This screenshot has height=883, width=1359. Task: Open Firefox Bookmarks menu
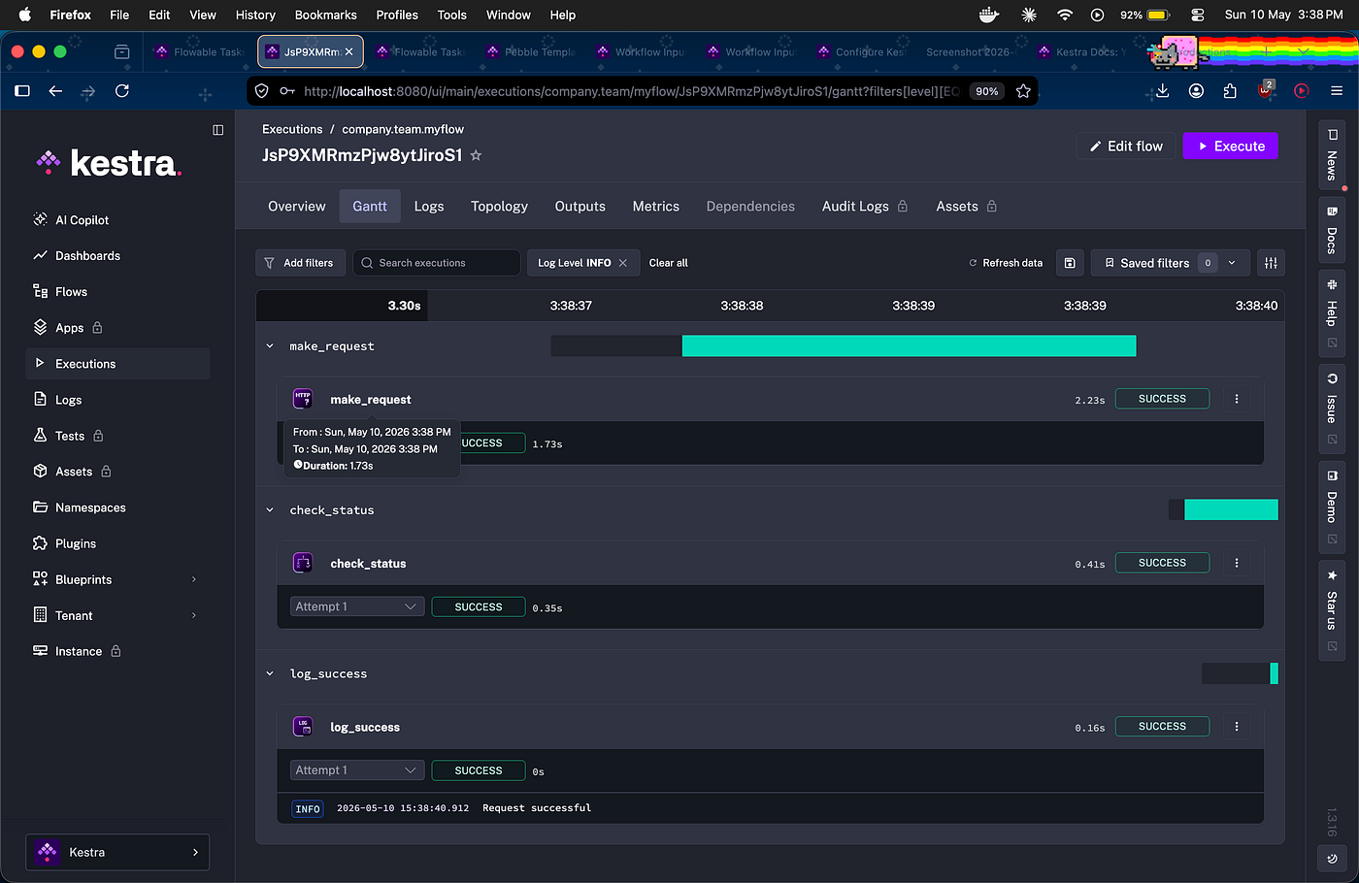pos(326,15)
